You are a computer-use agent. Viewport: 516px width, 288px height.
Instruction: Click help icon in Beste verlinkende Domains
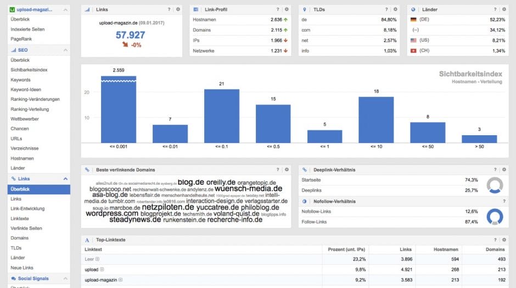click(278, 170)
